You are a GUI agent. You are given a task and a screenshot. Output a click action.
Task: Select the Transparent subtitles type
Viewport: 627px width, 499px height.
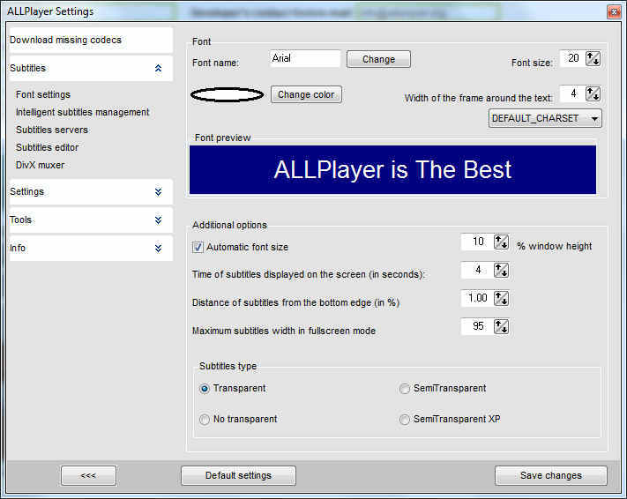(x=205, y=389)
